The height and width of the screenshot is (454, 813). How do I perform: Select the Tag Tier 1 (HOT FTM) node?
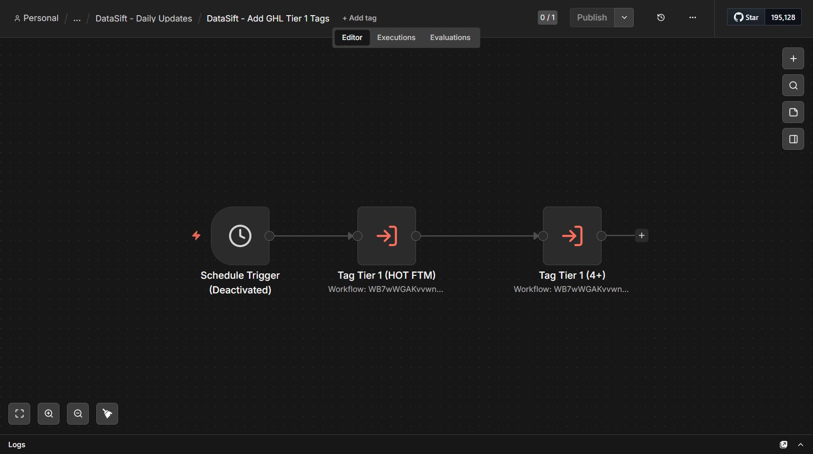(x=387, y=236)
